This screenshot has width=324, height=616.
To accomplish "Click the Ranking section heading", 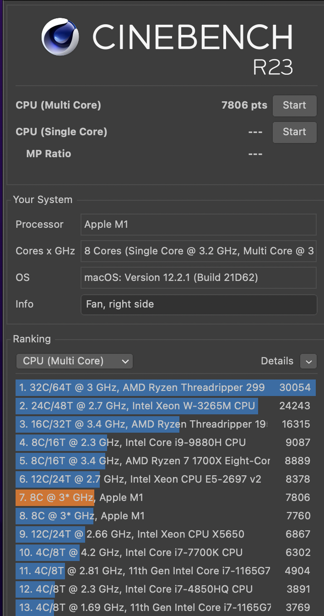I will point(32,339).
